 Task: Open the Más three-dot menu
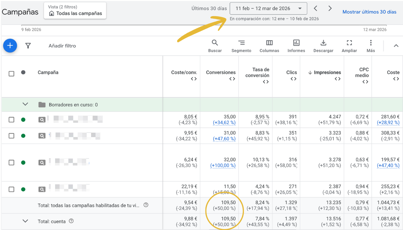click(x=371, y=46)
